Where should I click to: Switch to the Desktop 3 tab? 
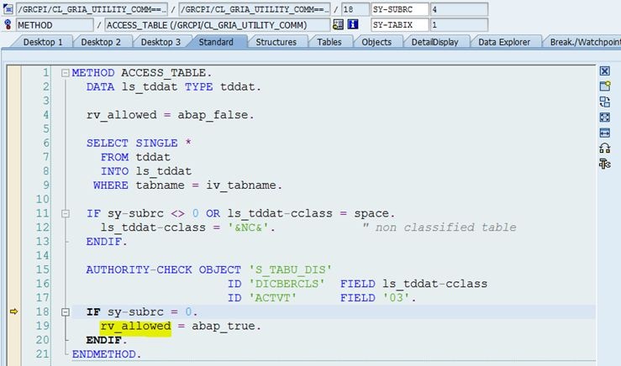(161, 42)
